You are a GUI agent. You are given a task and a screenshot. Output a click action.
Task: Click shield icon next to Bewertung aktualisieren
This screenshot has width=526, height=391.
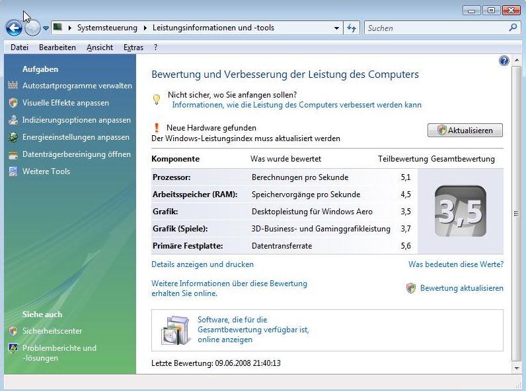click(x=411, y=288)
